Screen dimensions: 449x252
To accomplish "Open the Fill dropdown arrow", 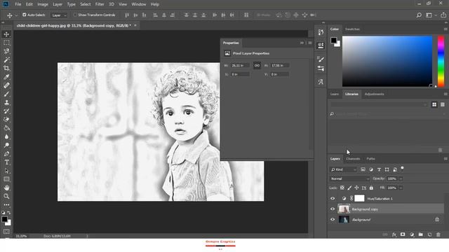I will coord(401,188).
